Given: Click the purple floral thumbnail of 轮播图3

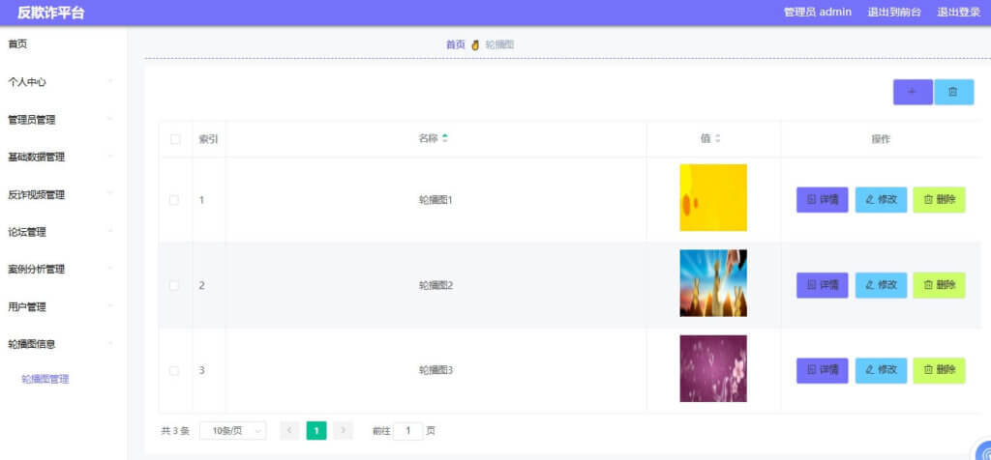Looking at the screenshot, I should tap(713, 368).
